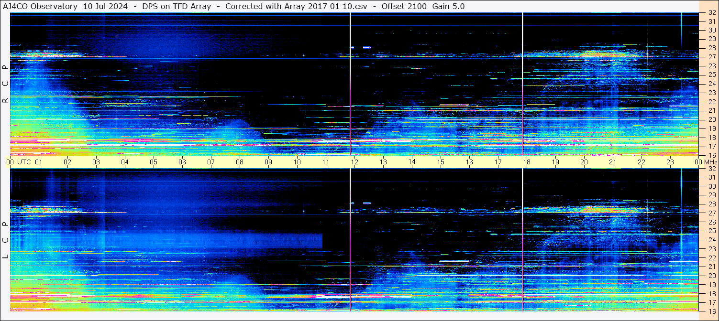Click the 06 UTC time axis label
The width and height of the screenshot is (719, 321).
[x=182, y=162]
